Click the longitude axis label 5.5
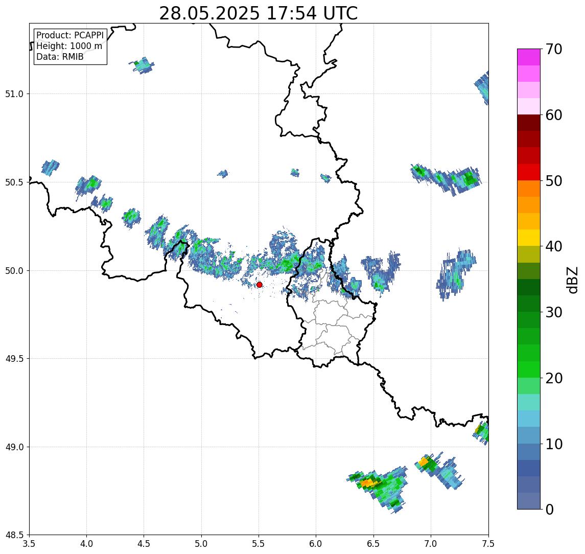This screenshot has height=554, width=585. (259, 543)
